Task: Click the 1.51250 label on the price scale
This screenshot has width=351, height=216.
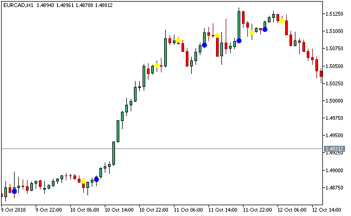Action: pyautogui.click(x=335, y=13)
